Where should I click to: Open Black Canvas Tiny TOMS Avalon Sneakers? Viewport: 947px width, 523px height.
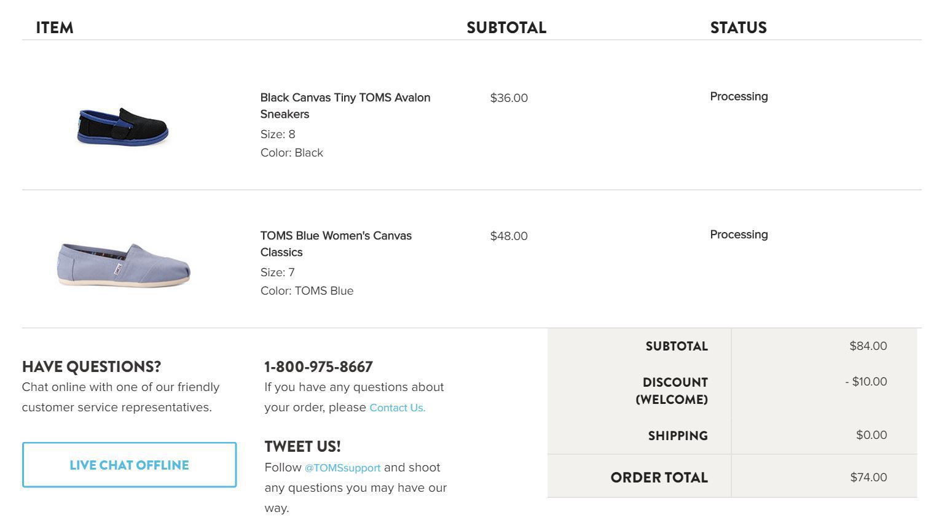tap(345, 106)
